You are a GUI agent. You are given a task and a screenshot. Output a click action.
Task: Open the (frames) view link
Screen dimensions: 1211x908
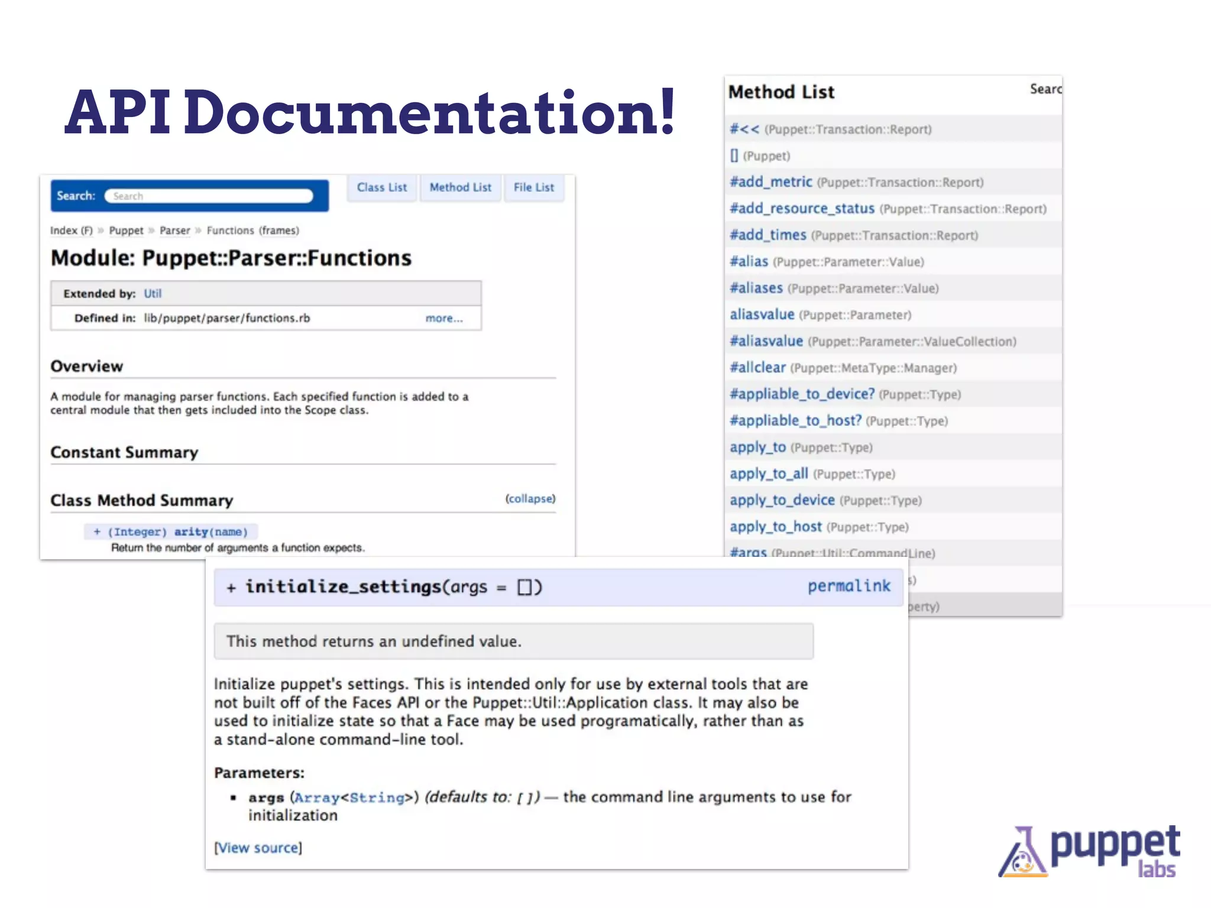coord(280,231)
